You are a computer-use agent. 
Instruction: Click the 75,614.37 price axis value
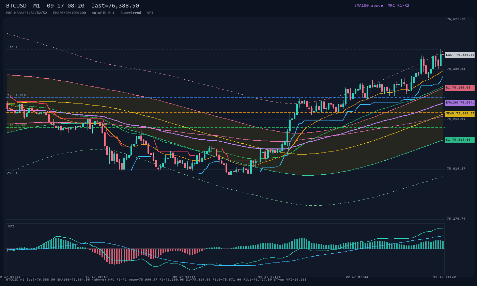pos(456,169)
